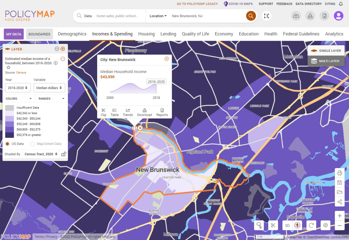Follow the Go To PolicyMap Legacy link
This screenshot has height=240, width=349.
[197, 4]
